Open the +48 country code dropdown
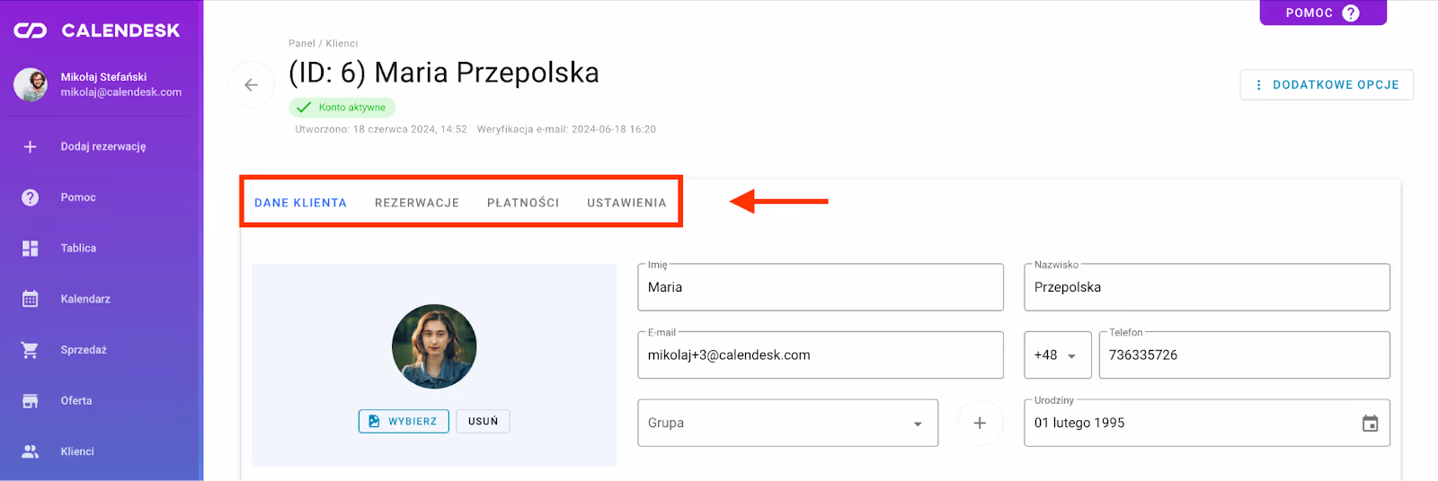Image resolution: width=1438 pixels, height=481 pixels. 1058,355
